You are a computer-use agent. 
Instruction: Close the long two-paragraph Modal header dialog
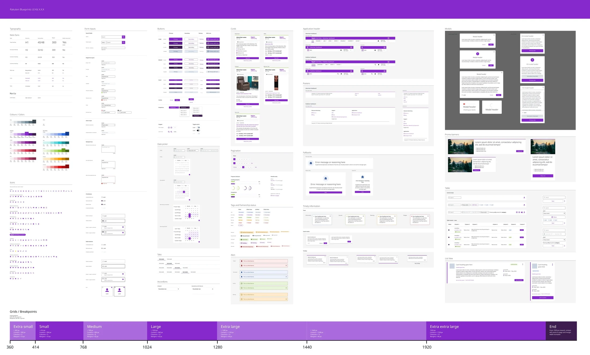[x=501, y=72]
